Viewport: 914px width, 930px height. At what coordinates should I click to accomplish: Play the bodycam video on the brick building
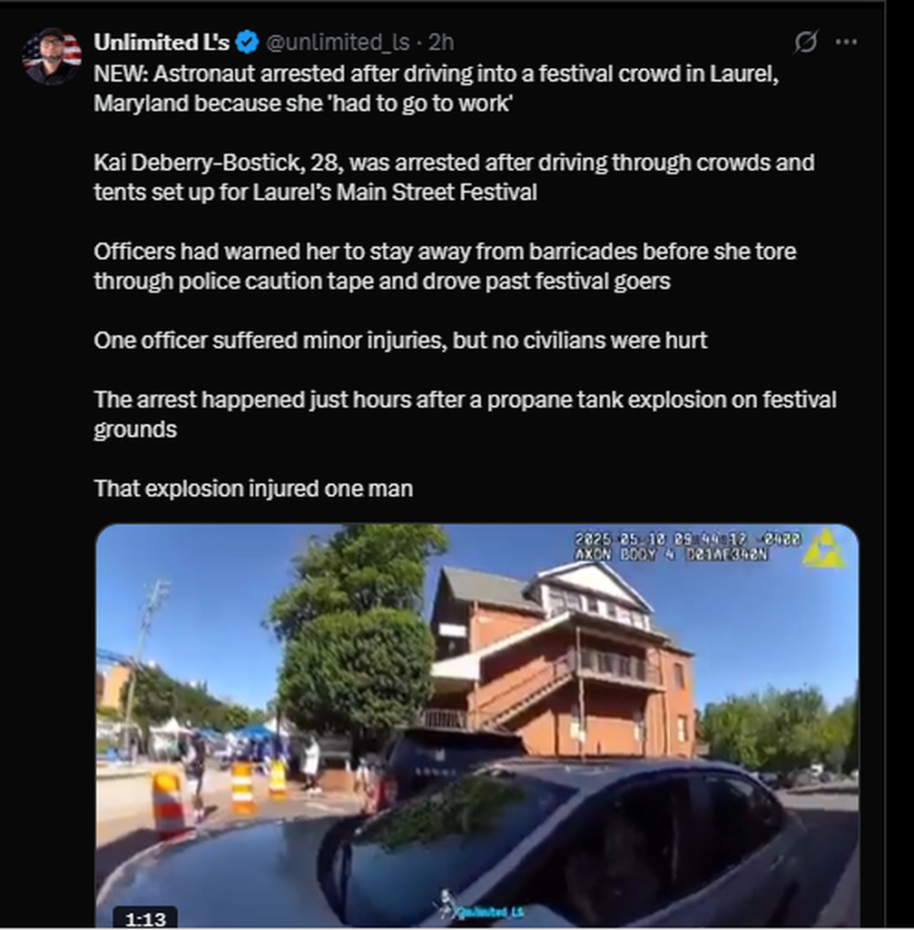pos(477,726)
